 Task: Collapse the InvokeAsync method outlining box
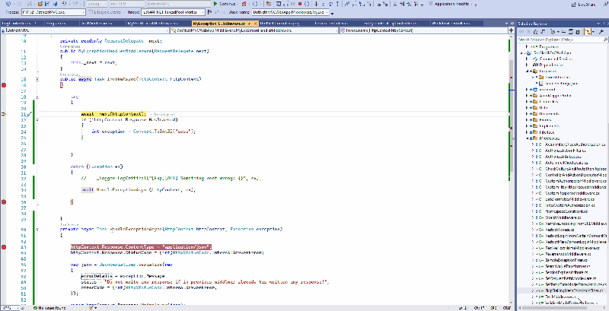pyautogui.click(x=37, y=79)
